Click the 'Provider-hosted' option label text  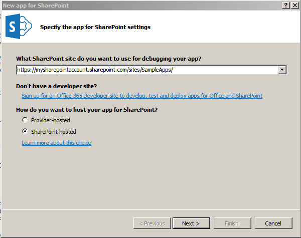point(51,120)
